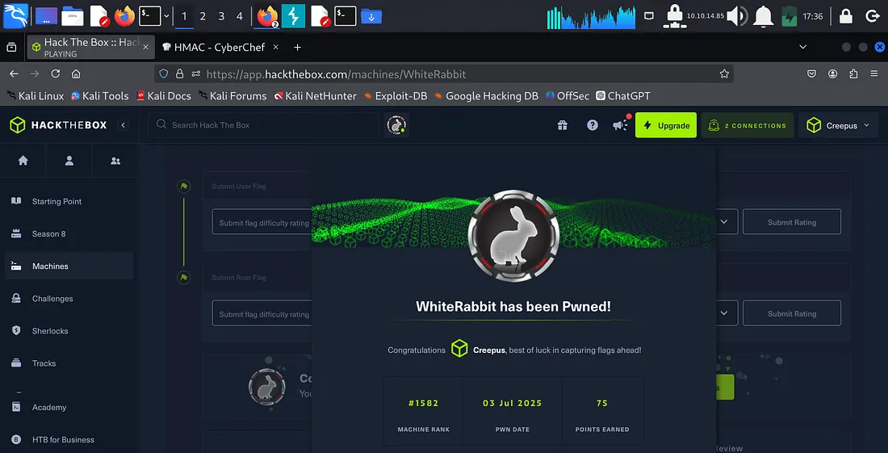The height and width of the screenshot is (453, 888).
Task: Go back to the previous page
Action: (x=15, y=73)
